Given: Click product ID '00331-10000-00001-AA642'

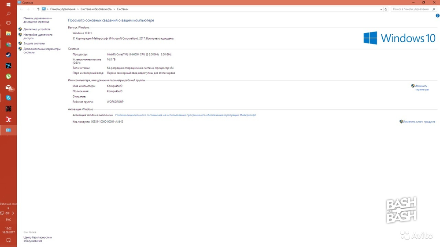Looking at the screenshot, I should (x=107, y=122).
